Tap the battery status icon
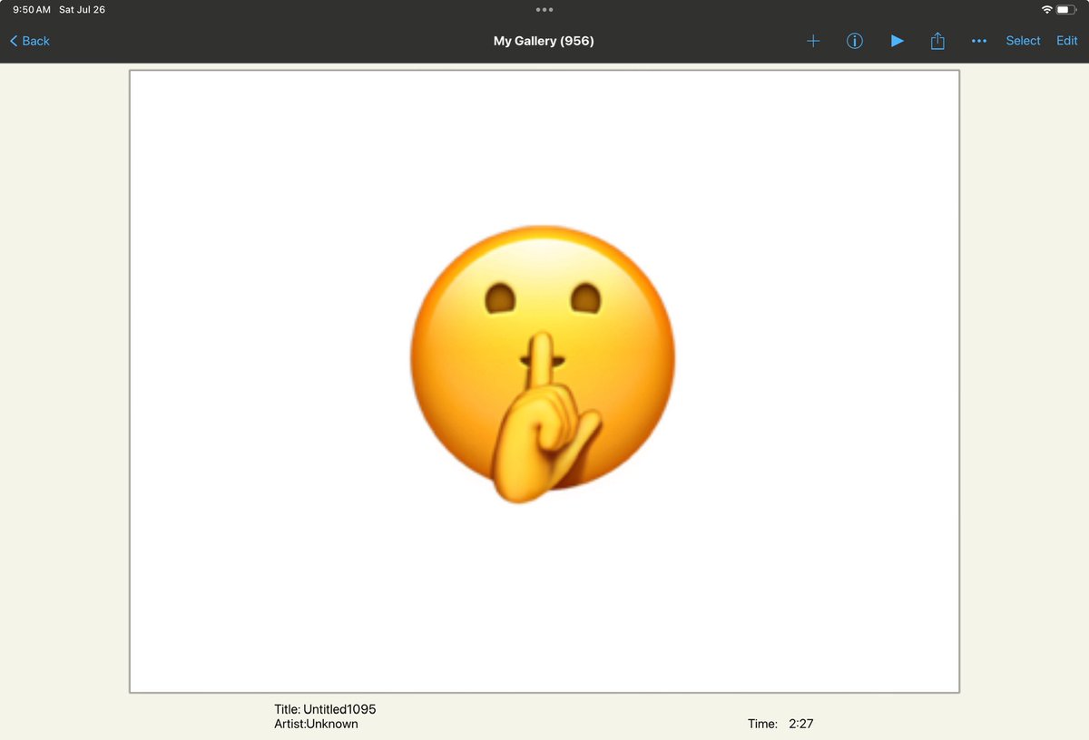 coord(1066,9)
